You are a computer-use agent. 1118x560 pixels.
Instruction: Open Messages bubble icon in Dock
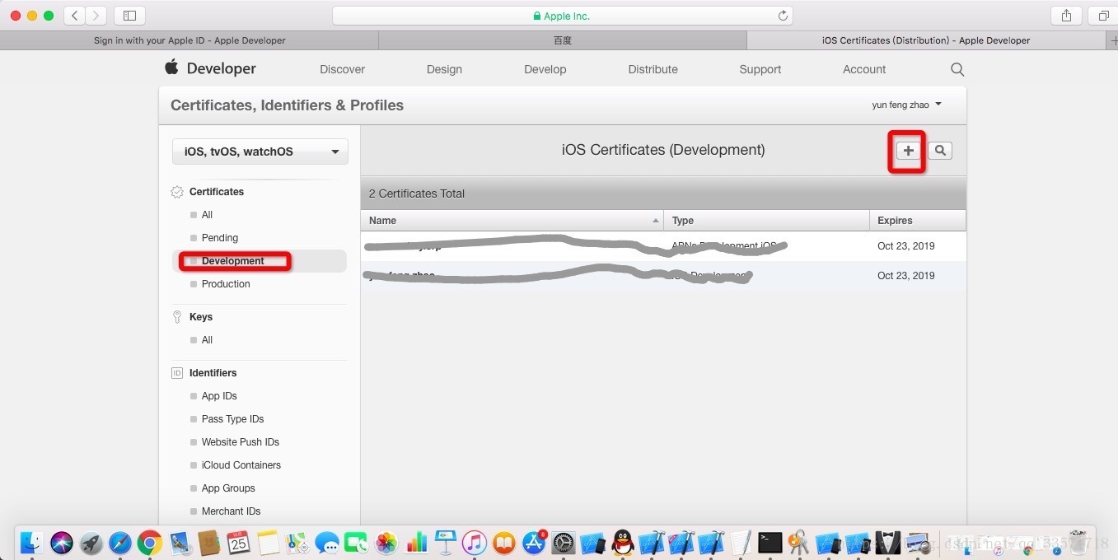[327, 542]
